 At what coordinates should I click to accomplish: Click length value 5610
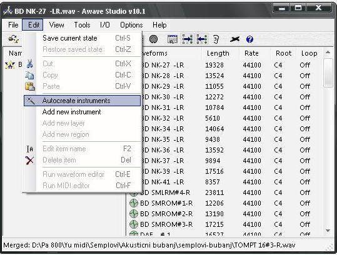click(x=213, y=118)
